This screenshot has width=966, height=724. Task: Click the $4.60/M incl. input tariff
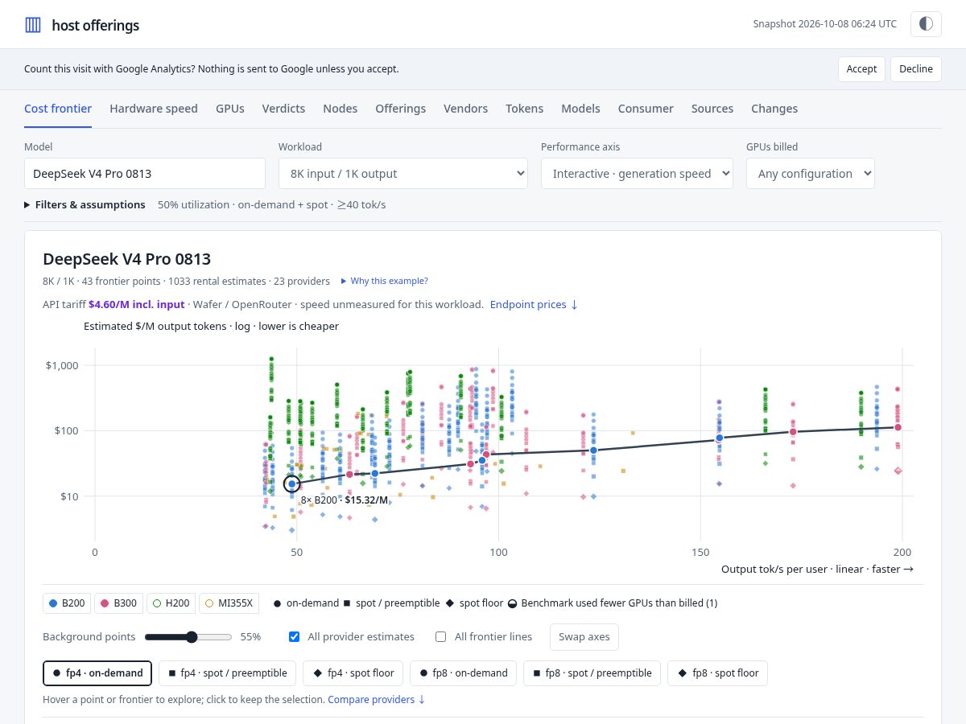pyautogui.click(x=137, y=305)
